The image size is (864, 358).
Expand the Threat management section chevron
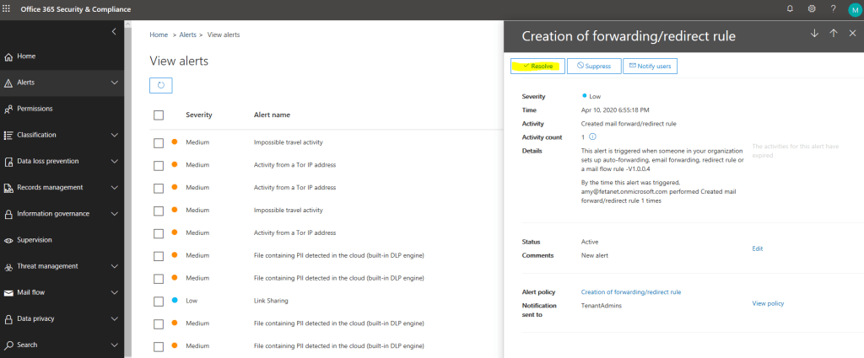[115, 266]
